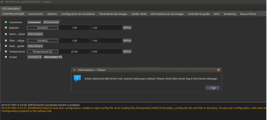Click the Temperature editable value field showing 0.00

click(x=106, y=51)
